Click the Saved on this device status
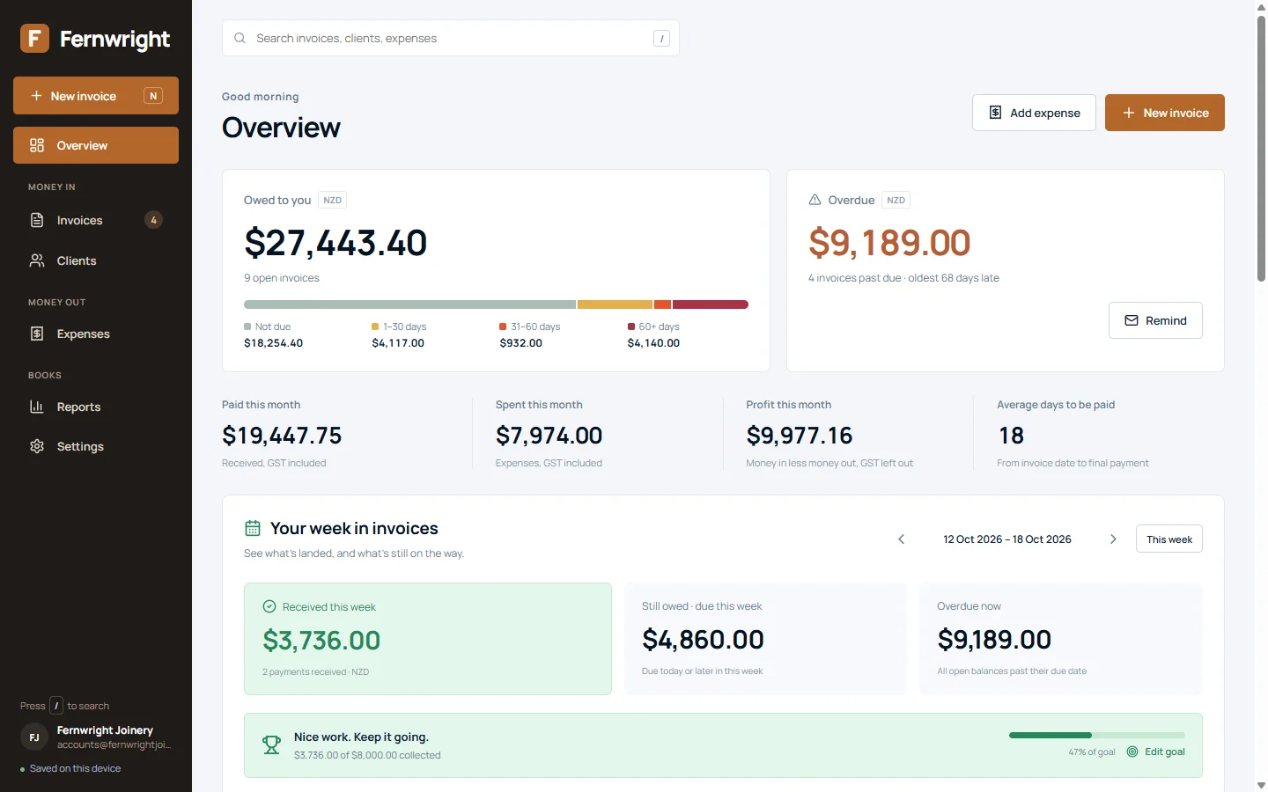The height and width of the screenshot is (792, 1268). tap(70, 768)
